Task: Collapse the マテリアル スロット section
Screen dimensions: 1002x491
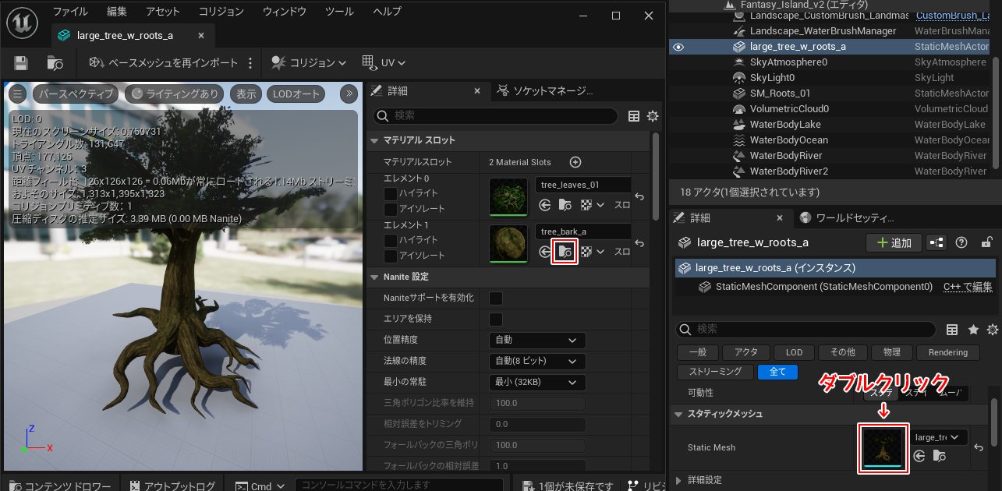Action: pyautogui.click(x=375, y=140)
